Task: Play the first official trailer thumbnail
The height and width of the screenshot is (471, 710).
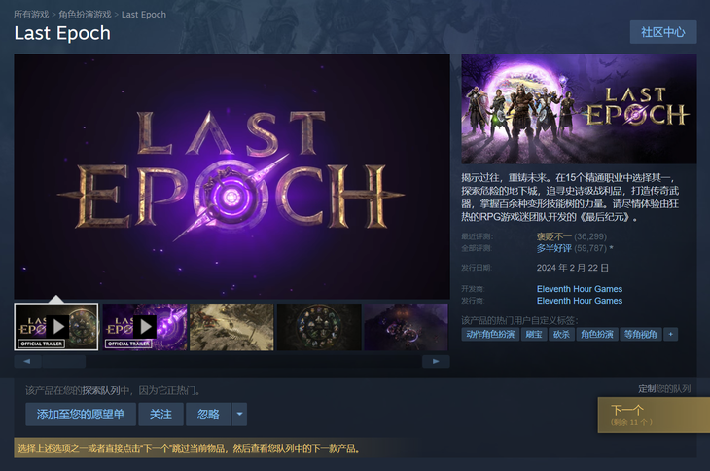Action: pos(56,327)
